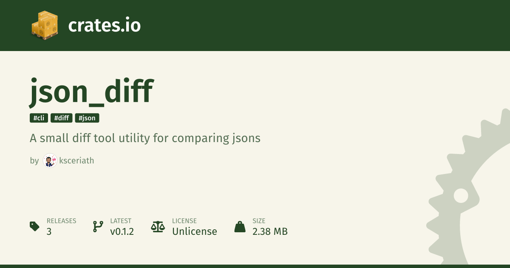This screenshot has height=268, width=510.
Task: Click the ksceriath author avatar
Action: pyautogui.click(x=50, y=160)
